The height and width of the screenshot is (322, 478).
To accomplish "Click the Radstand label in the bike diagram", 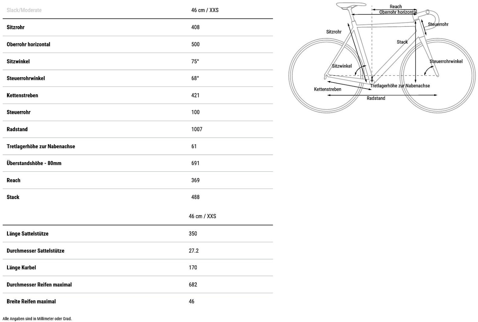I will point(376,98).
